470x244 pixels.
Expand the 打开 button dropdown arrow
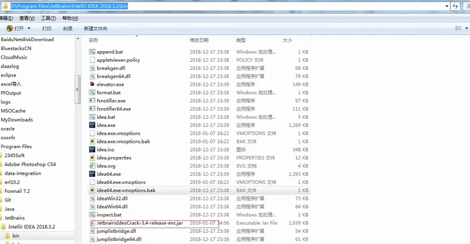28,28
